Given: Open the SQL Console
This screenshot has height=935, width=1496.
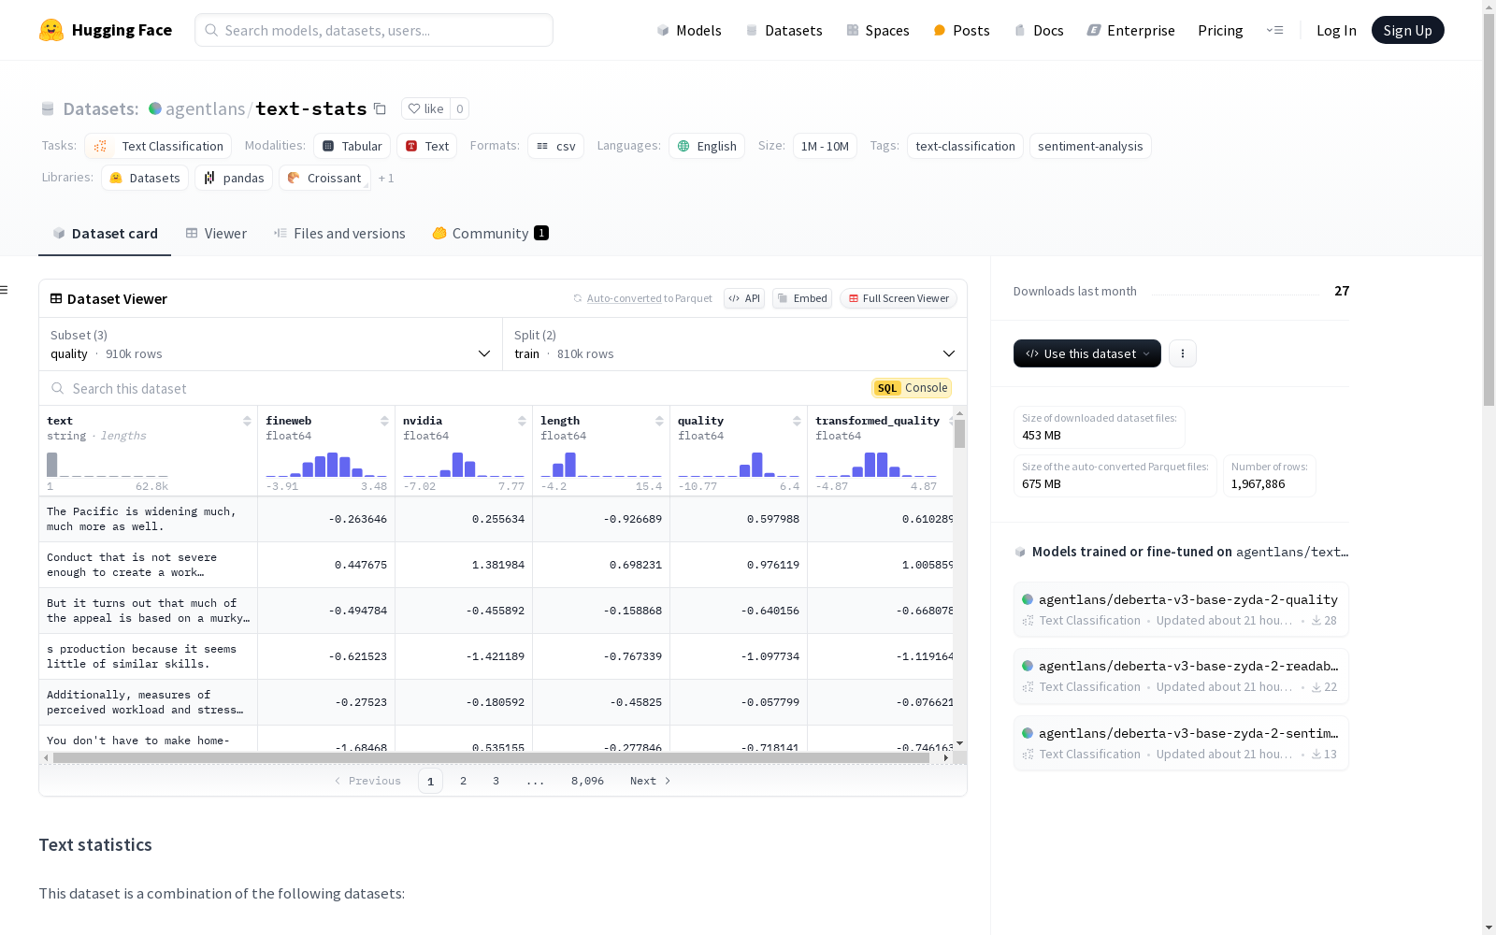Looking at the screenshot, I should click(x=912, y=388).
